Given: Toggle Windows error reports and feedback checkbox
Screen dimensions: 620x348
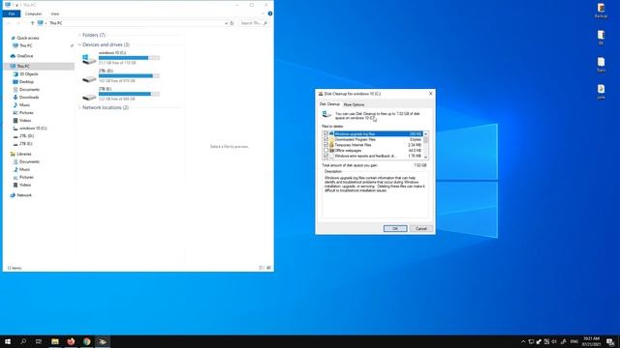Looking at the screenshot, I should [x=325, y=156].
